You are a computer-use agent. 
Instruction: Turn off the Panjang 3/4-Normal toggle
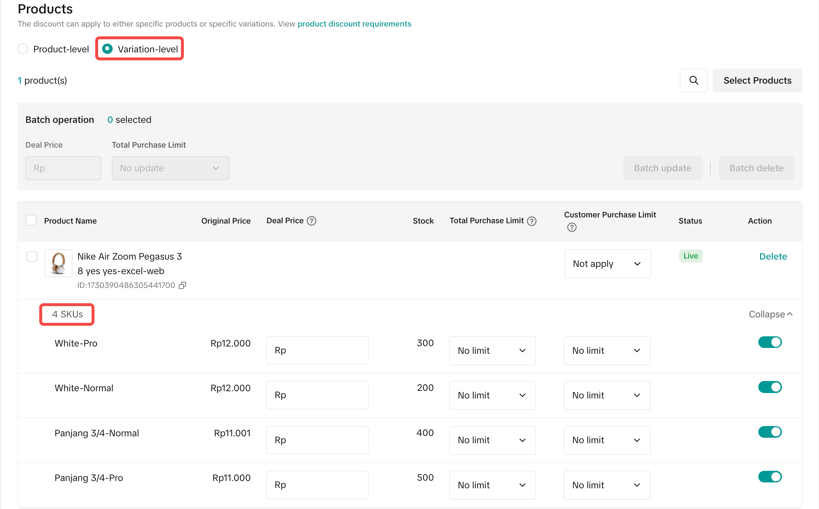coord(770,432)
